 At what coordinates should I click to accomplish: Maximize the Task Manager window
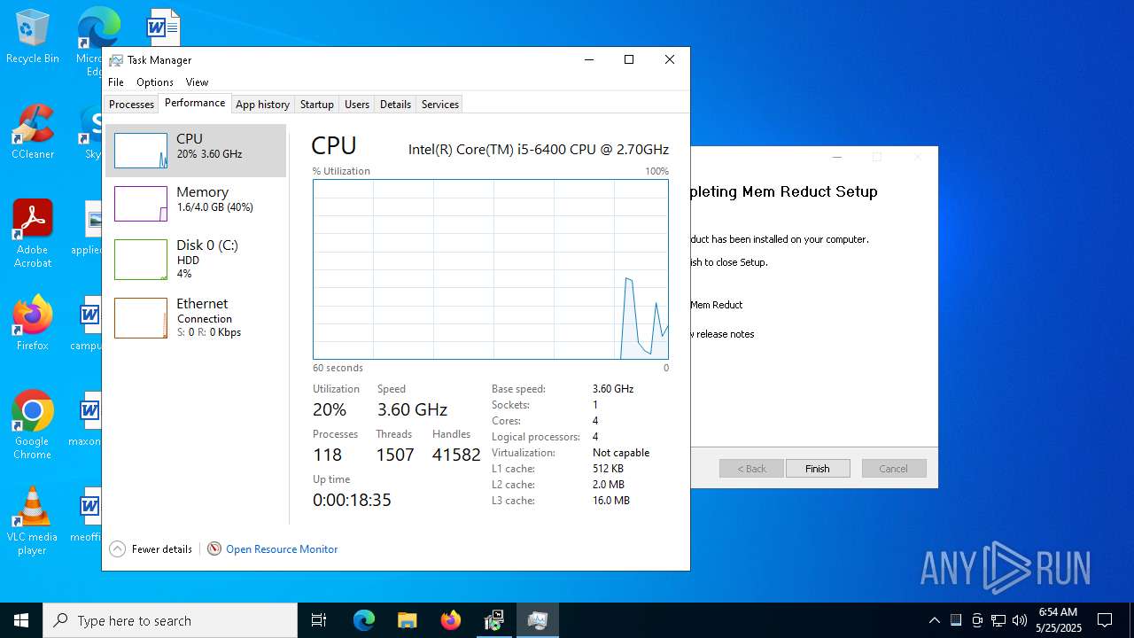(x=629, y=59)
